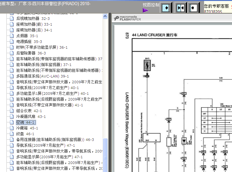The height and width of the screenshot is (172, 232).
Task: Click the page icon beside 绞盘 46-1
Action: coord(12,134)
